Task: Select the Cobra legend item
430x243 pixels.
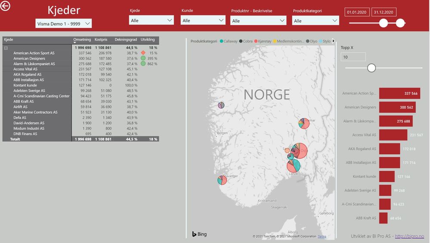Action: click(x=246, y=41)
